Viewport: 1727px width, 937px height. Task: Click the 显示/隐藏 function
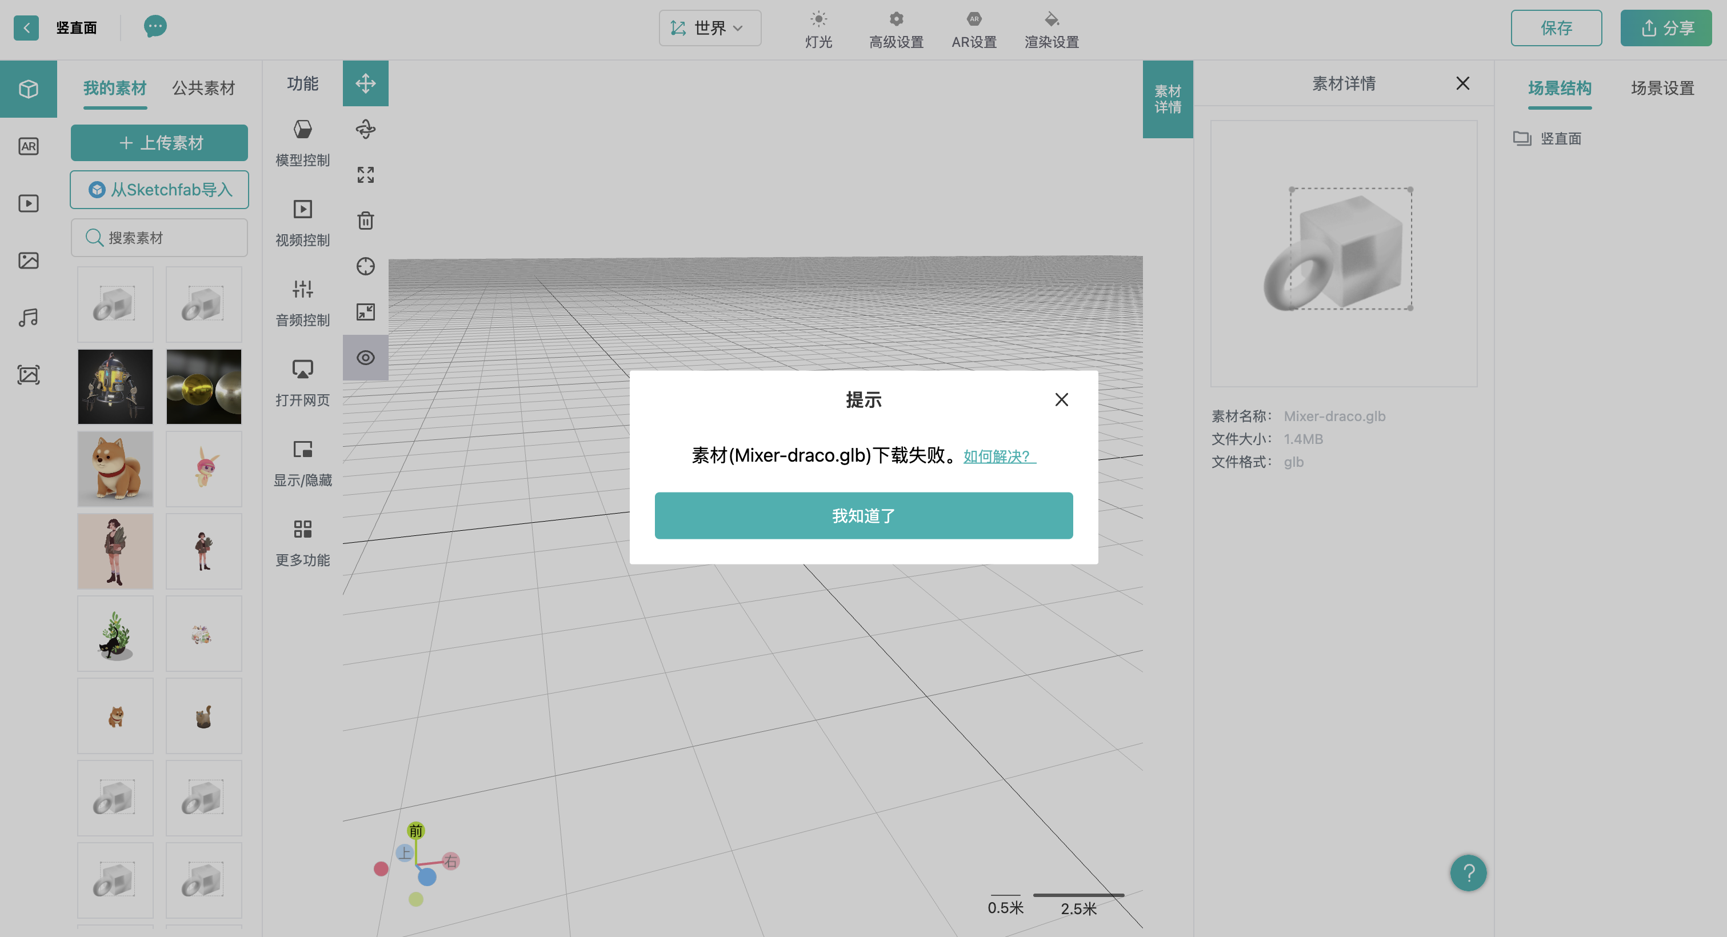click(302, 462)
